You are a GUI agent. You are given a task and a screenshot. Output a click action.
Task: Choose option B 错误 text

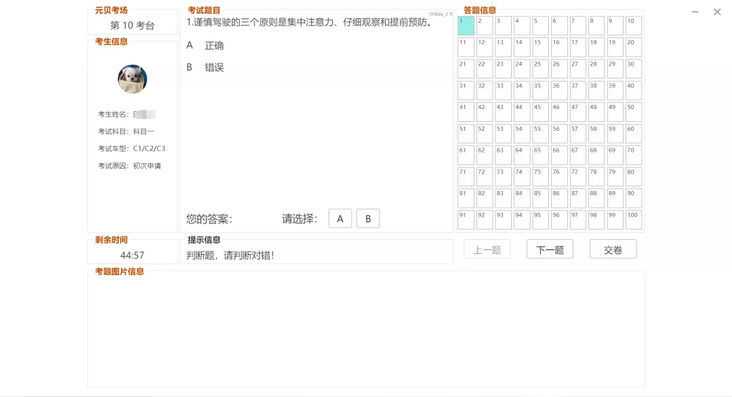point(214,67)
